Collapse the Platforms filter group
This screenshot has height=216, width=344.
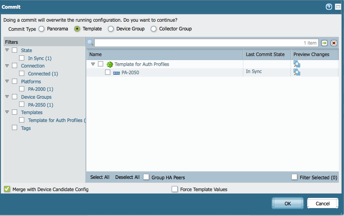click(x=7, y=81)
